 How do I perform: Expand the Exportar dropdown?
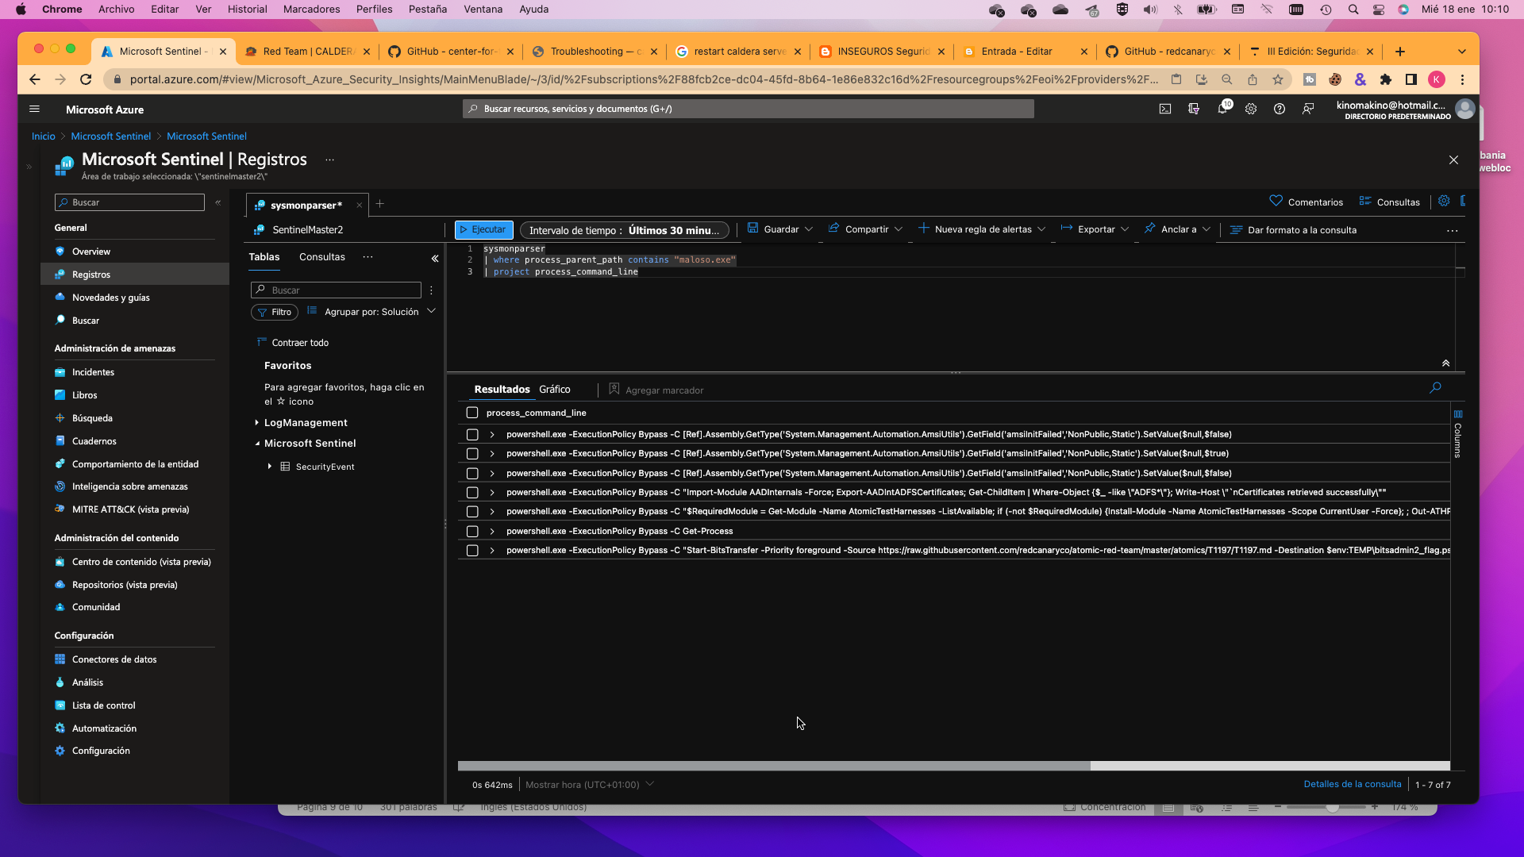click(x=1095, y=229)
